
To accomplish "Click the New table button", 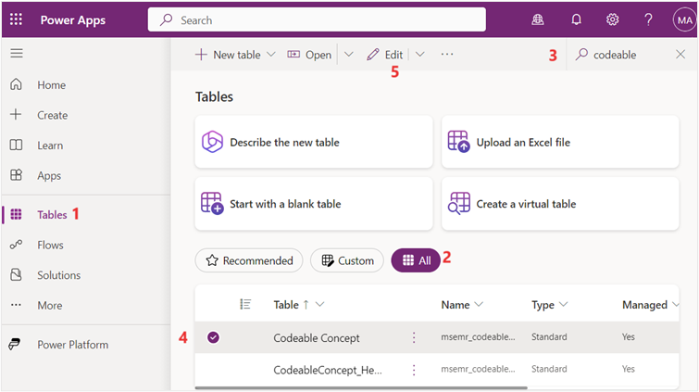I will 228,55.
